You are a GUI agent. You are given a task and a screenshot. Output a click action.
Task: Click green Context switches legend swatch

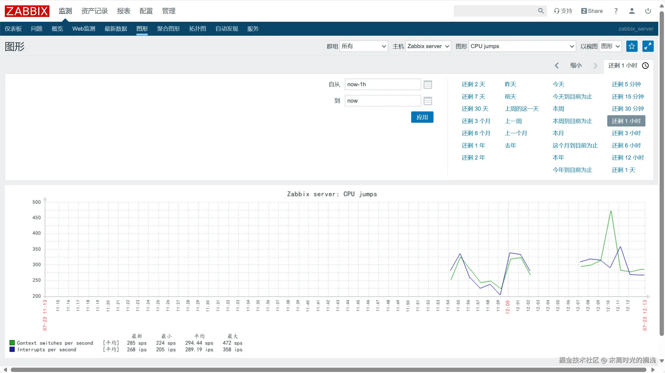(x=12, y=343)
